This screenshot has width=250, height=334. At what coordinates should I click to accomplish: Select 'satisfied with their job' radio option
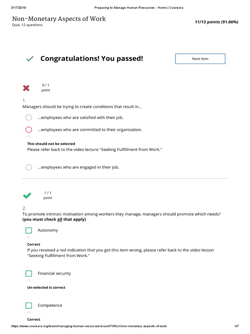coord(29,117)
